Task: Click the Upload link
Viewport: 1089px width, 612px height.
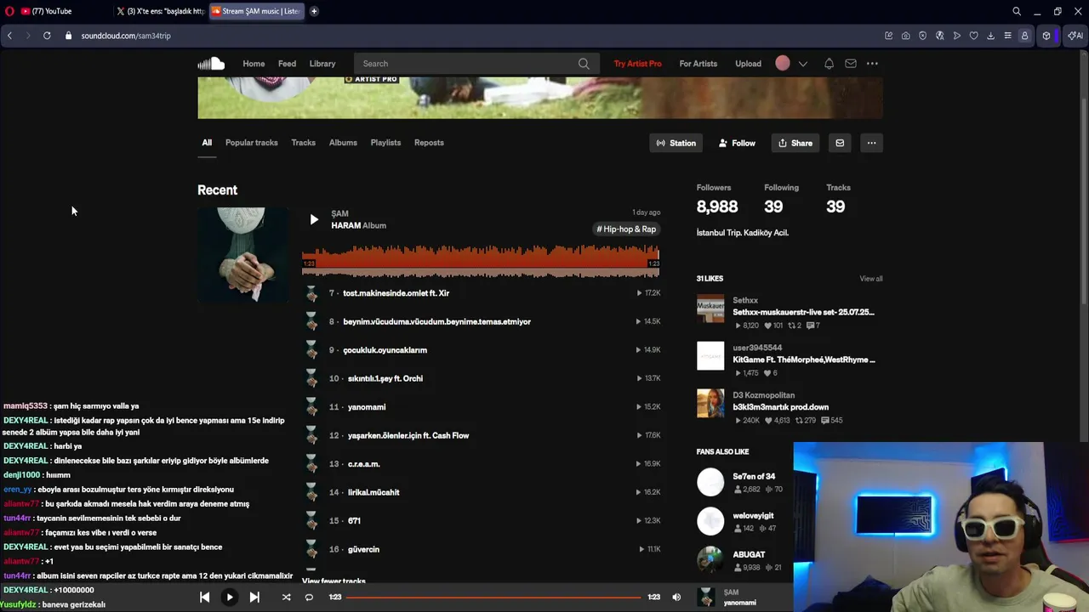Action: coord(748,64)
